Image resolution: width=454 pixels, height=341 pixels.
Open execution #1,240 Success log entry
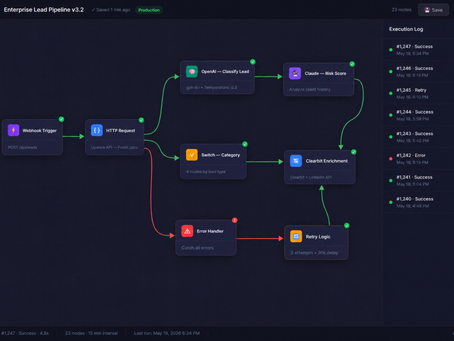(x=419, y=202)
